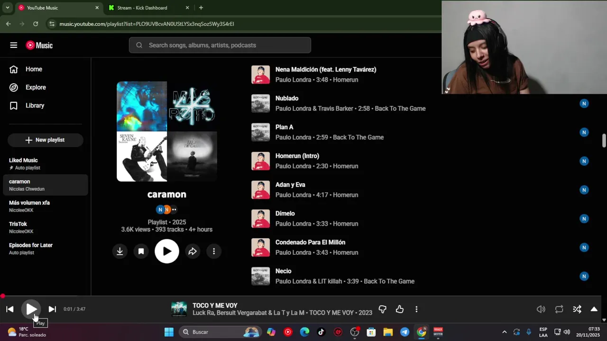This screenshot has height=341, width=607.
Task: Expand the player page
Action: coord(594,309)
